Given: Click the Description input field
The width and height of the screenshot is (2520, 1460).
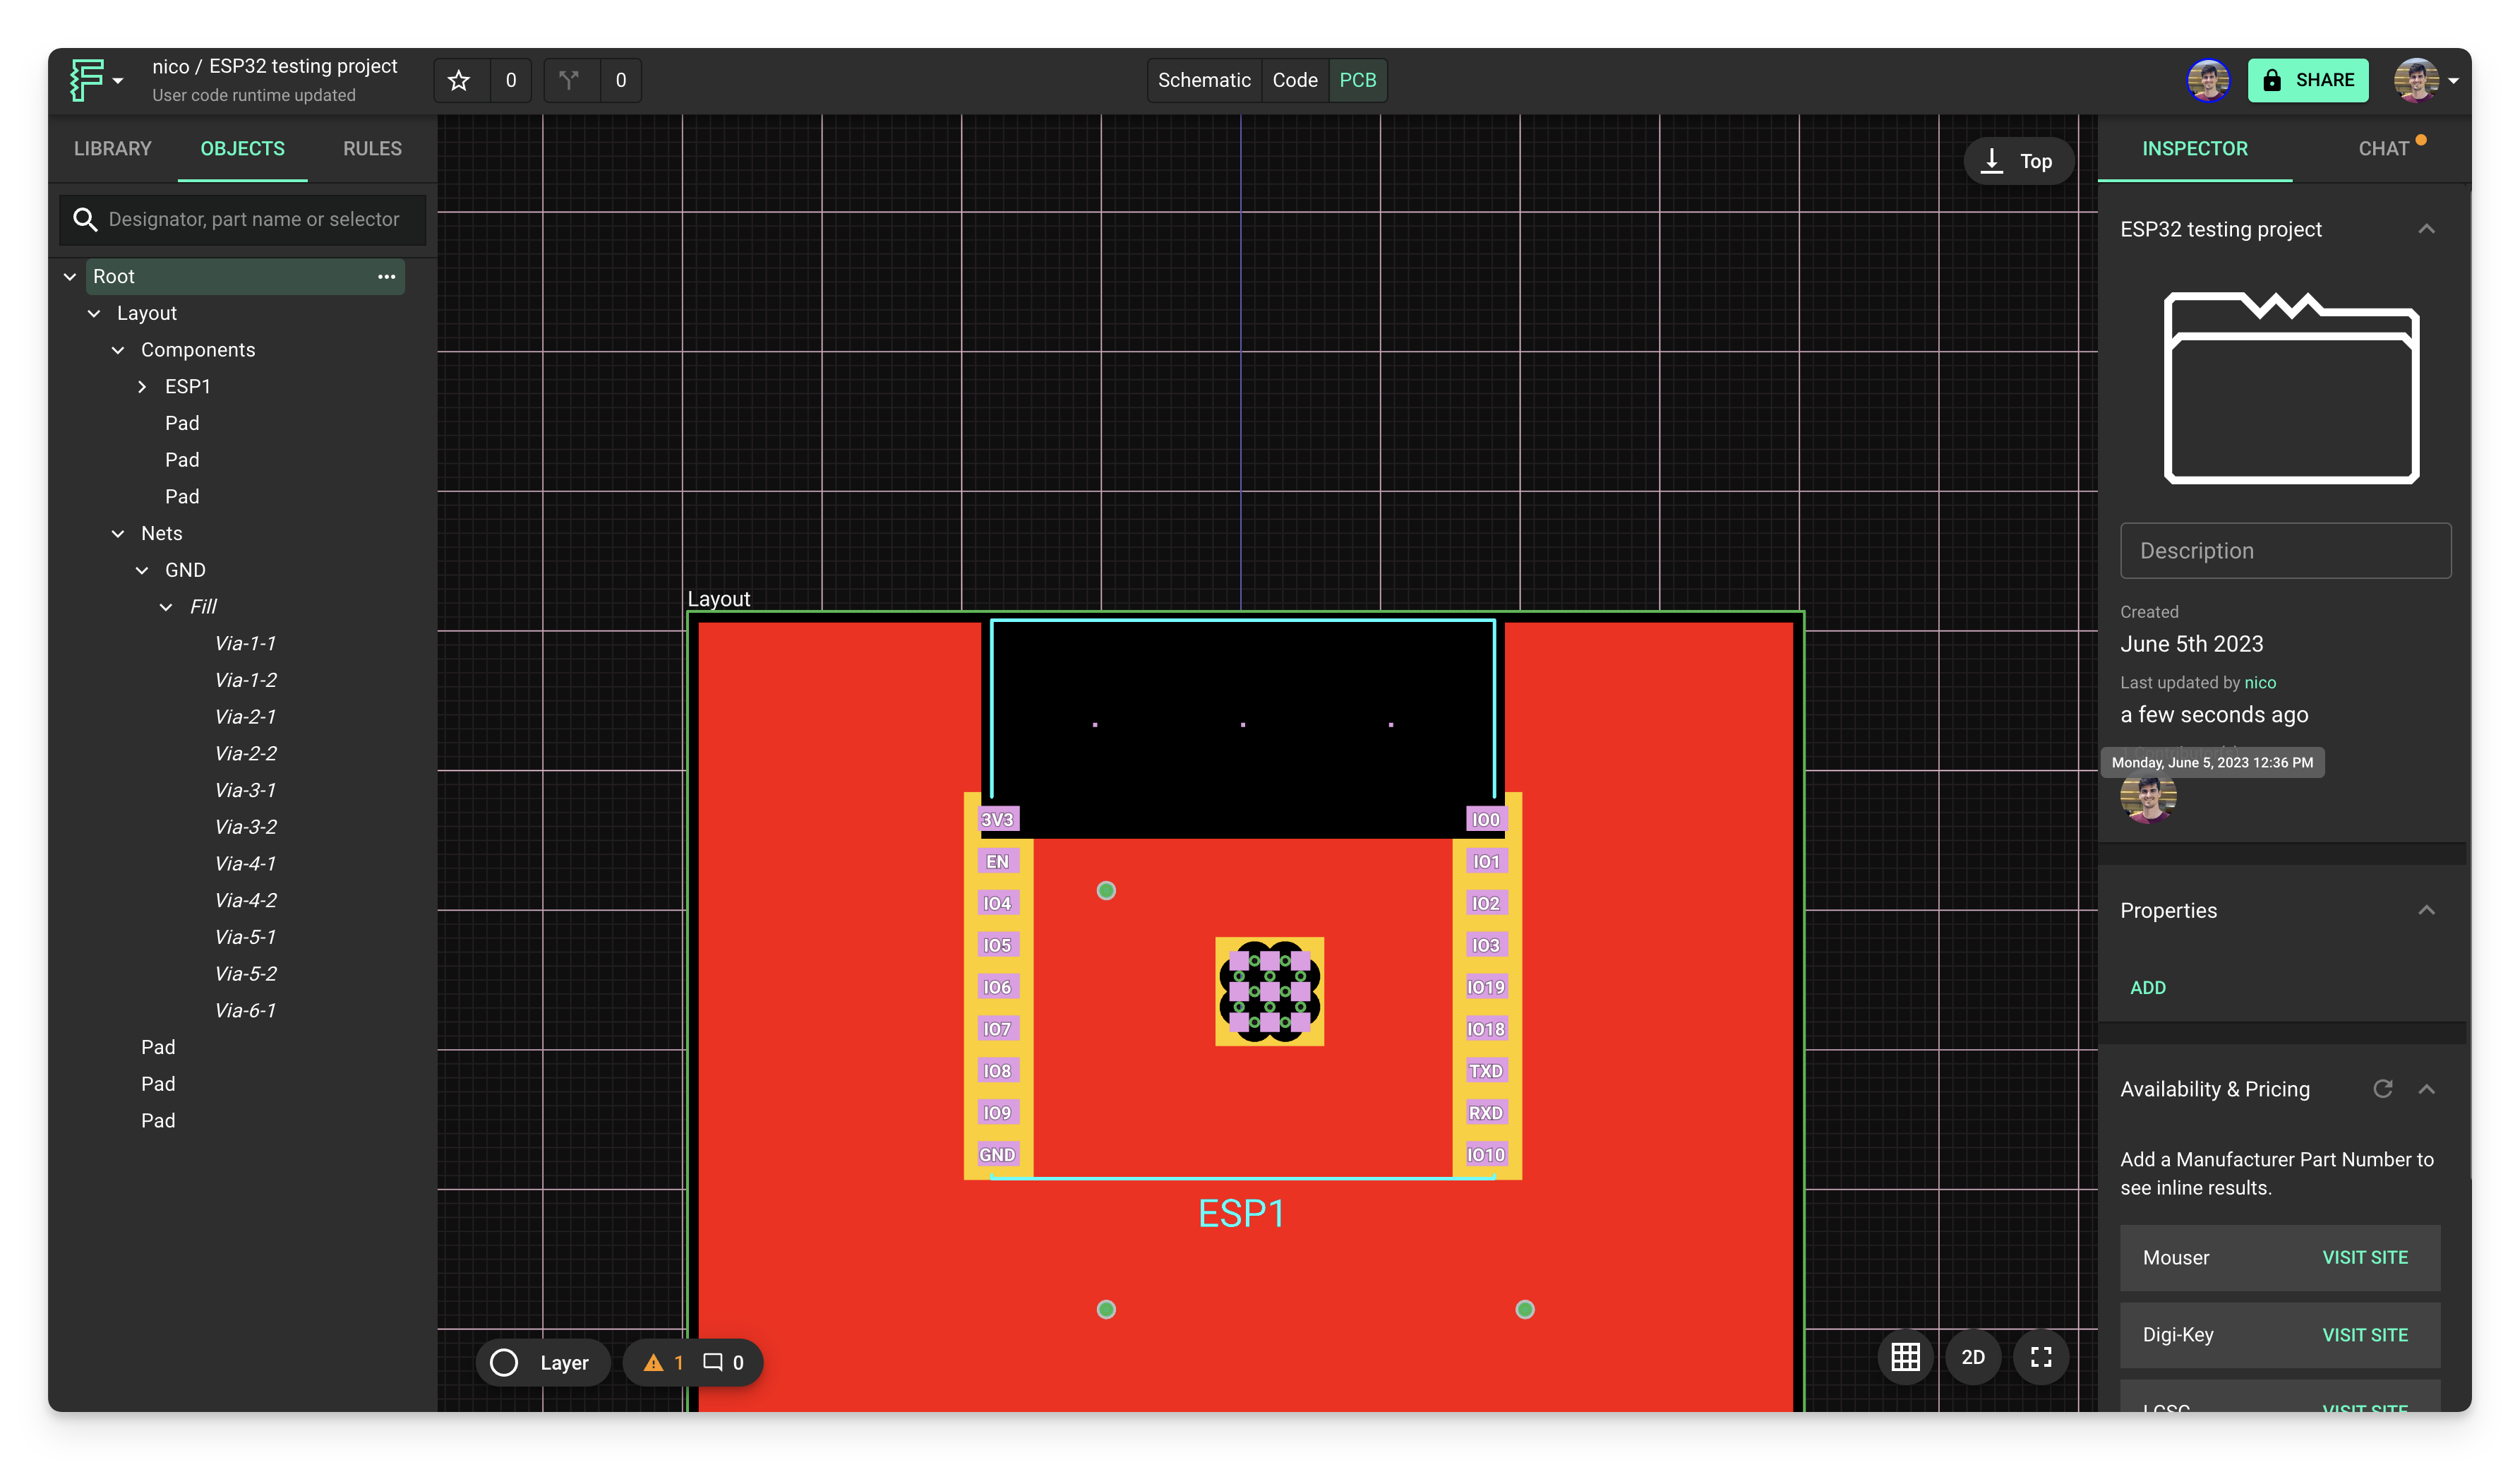Looking at the screenshot, I should (x=2285, y=550).
